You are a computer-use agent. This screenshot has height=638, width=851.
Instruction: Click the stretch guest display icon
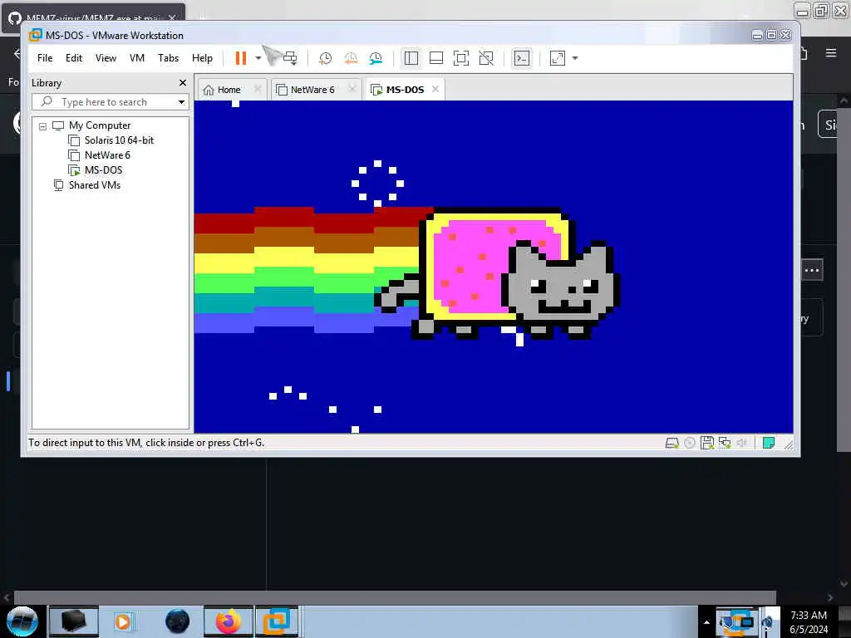point(558,58)
